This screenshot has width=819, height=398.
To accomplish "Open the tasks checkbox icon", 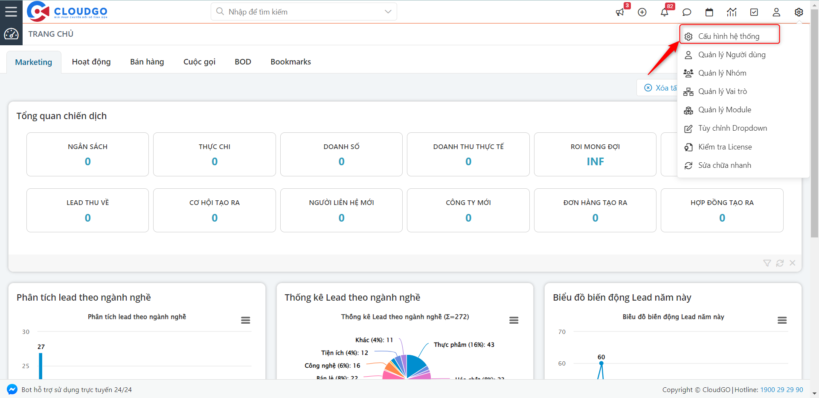I will (x=754, y=12).
